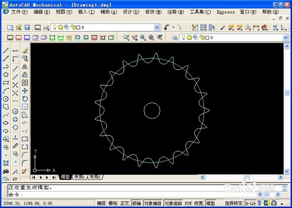Click the Move tool icon

[x=25, y=91]
